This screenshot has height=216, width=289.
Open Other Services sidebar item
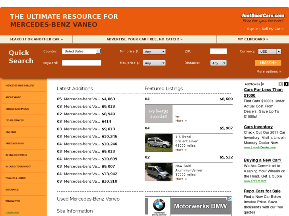[x=15, y=120]
